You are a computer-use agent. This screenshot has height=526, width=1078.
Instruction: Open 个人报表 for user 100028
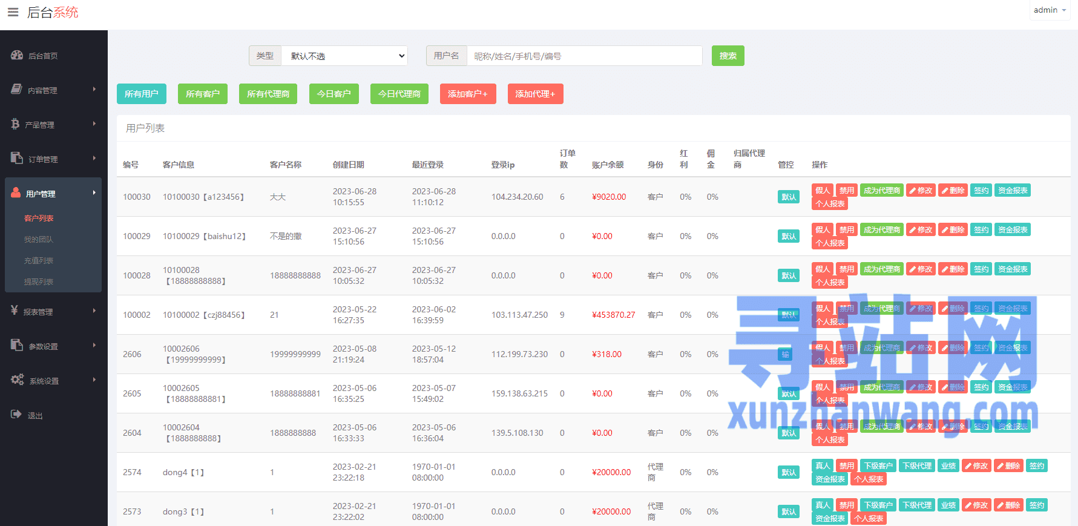[830, 283]
